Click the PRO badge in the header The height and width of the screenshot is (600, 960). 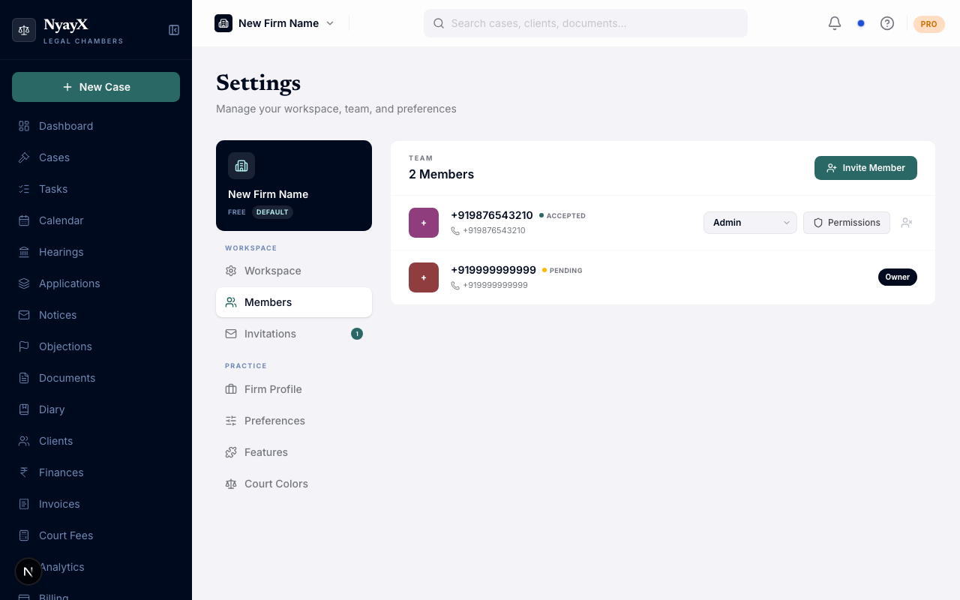click(928, 24)
